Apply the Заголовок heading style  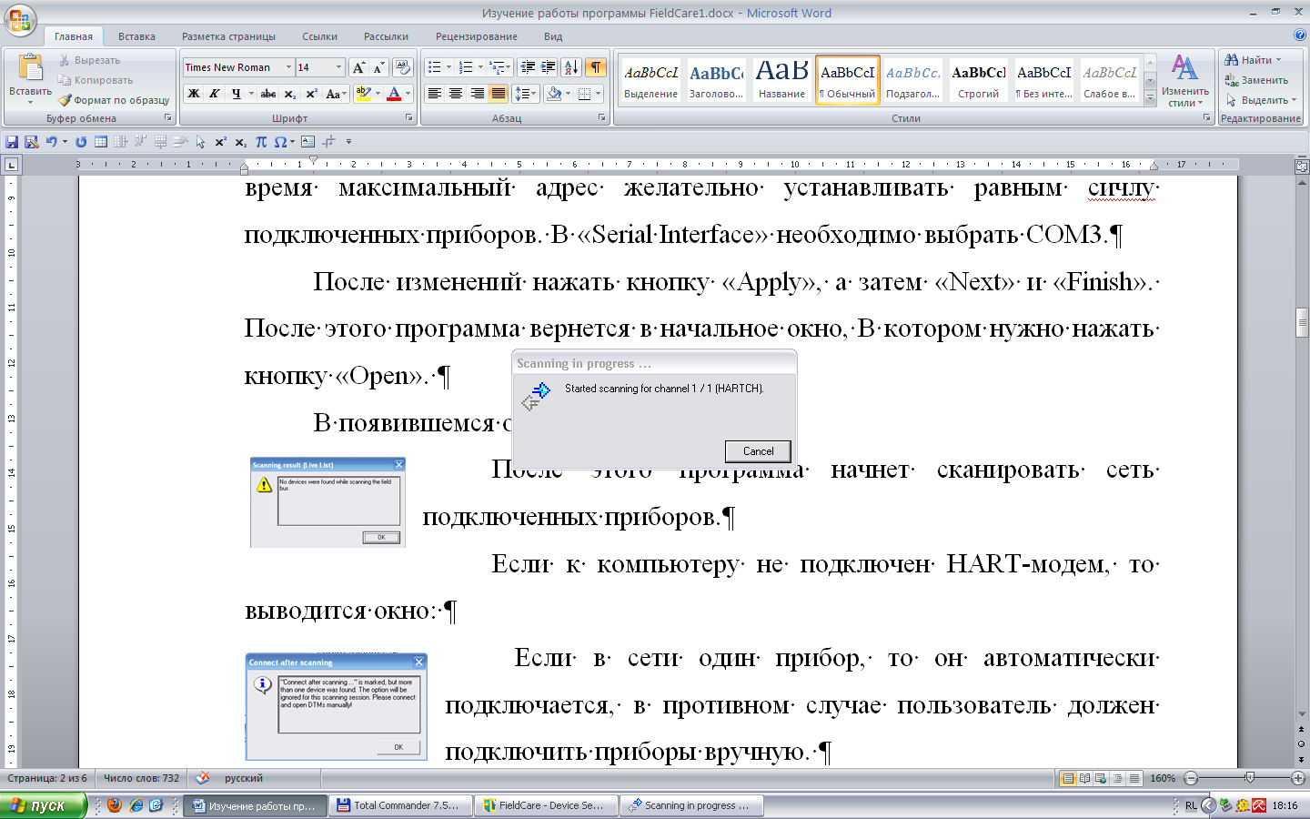[x=716, y=80]
